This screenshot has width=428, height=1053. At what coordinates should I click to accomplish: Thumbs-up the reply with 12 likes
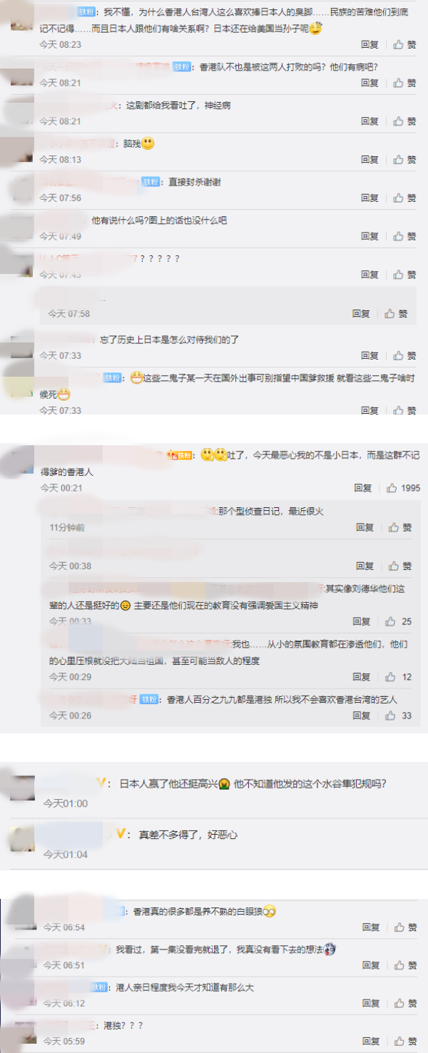[x=400, y=677]
